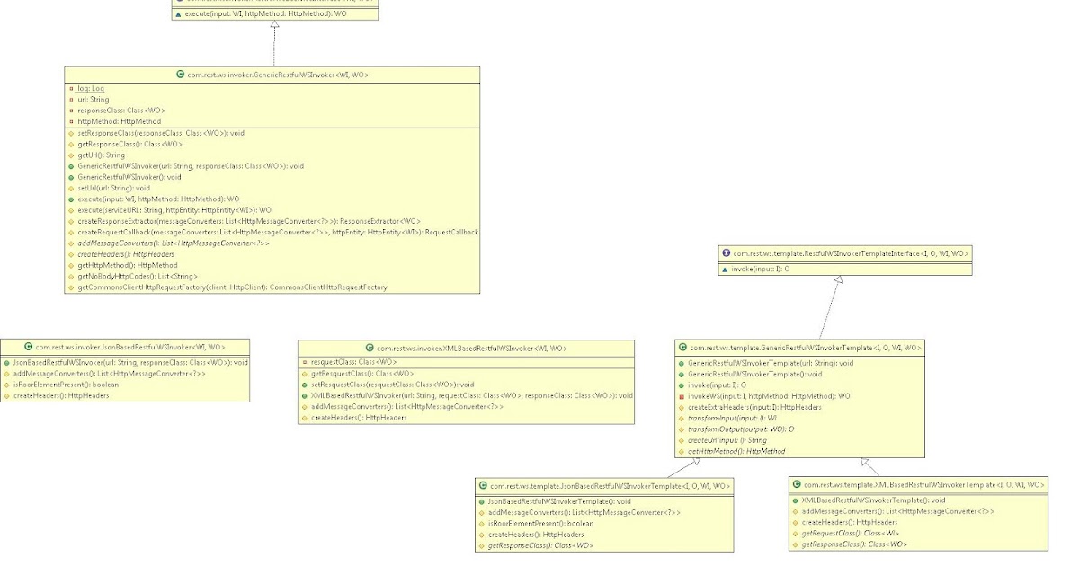The width and height of the screenshot is (1079, 566).
Task: Select isRoorElementPresent() in JsonBasedRestfulWSInvokerTemplate
Action: (x=540, y=523)
